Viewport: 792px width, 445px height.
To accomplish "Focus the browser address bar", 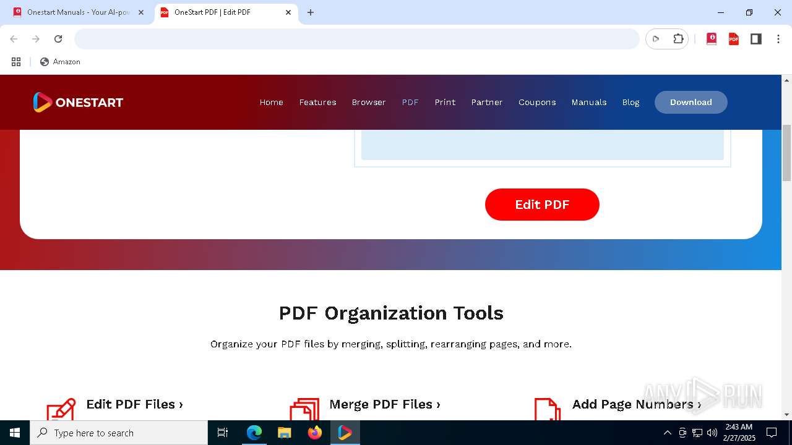I will point(357,39).
